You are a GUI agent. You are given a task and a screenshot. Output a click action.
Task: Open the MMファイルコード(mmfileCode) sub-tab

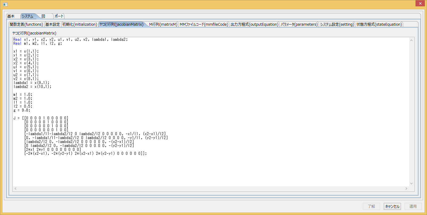click(x=204, y=24)
